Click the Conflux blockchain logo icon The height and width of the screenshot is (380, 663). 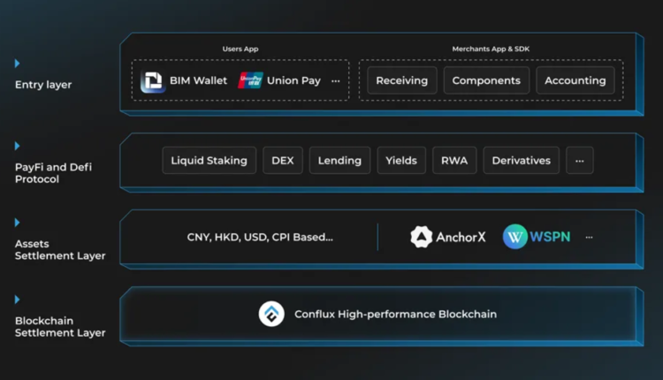point(271,314)
